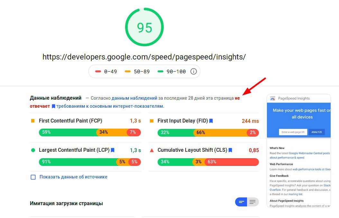Click the ANALYZE button in the preview

click(x=316, y=132)
